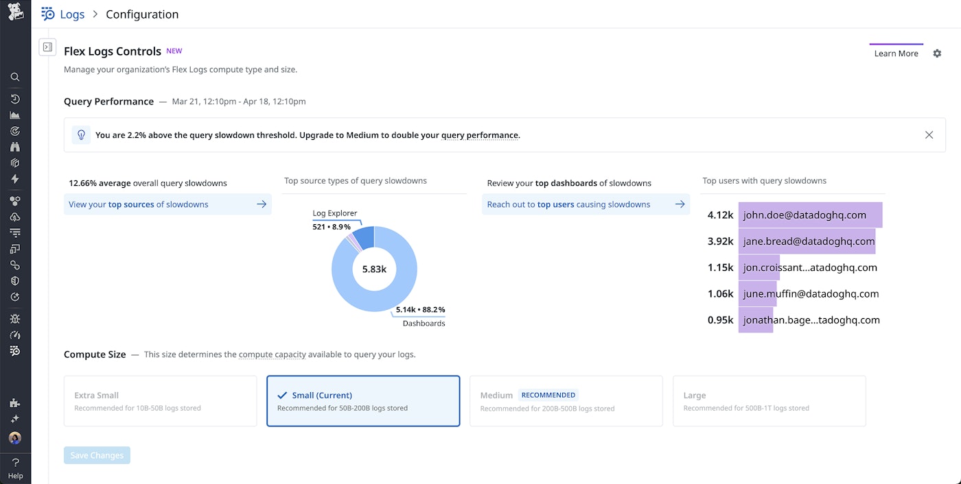This screenshot has height=484, width=961.
Task: Open the stacked cube icon in sidebar
Action: point(15,163)
